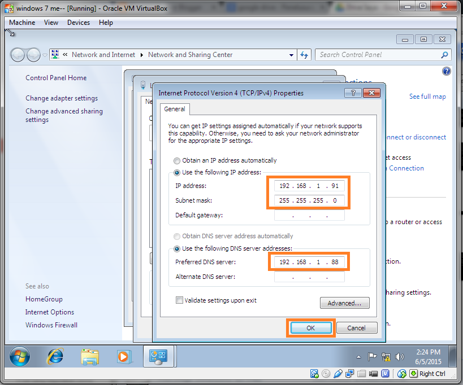Click the dialog's question mark help button
Screen dimensions: 463x385
tap(353, 93)
